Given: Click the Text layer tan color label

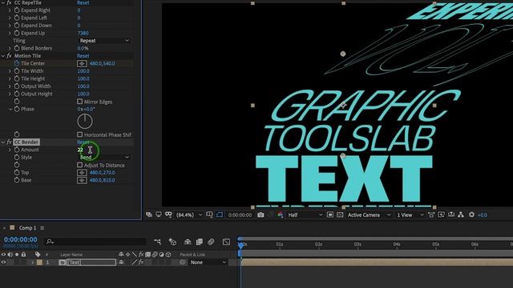Looking at the screenshot, I should [x=39, y=262].
